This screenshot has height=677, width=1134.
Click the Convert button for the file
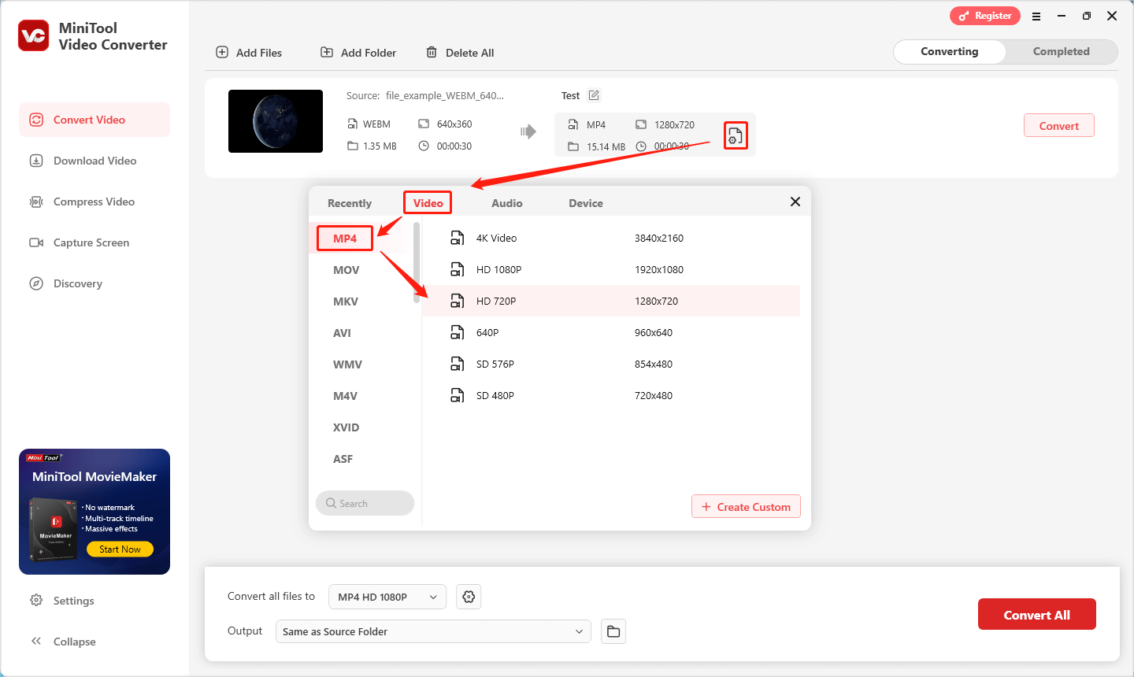tap(1059, 126)
